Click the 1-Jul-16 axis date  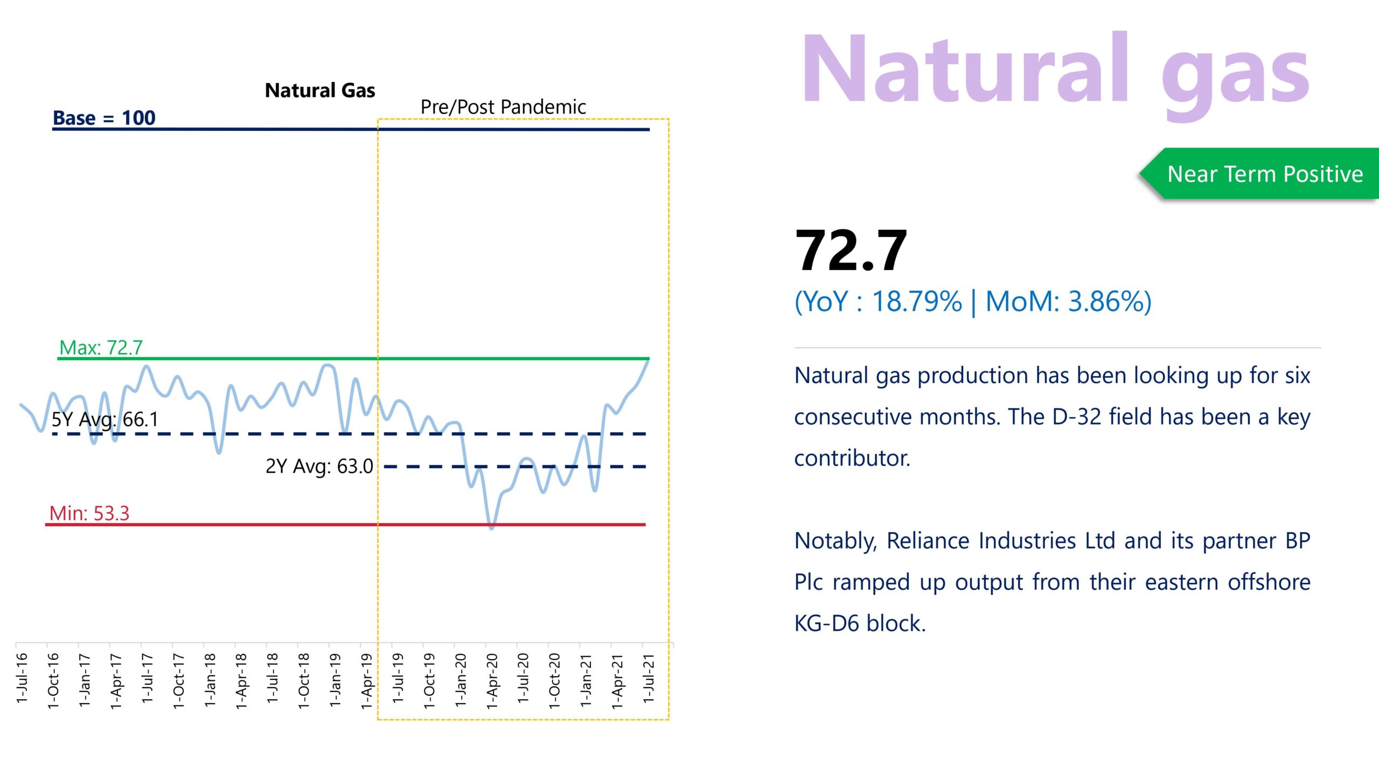click(22, 678)
